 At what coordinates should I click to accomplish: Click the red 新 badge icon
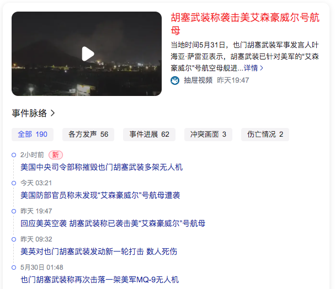56,155
